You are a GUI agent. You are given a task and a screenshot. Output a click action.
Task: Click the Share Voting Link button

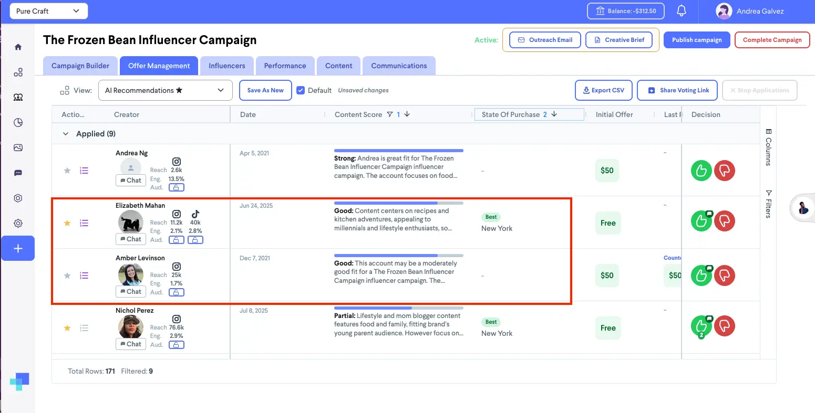point(678,90)
